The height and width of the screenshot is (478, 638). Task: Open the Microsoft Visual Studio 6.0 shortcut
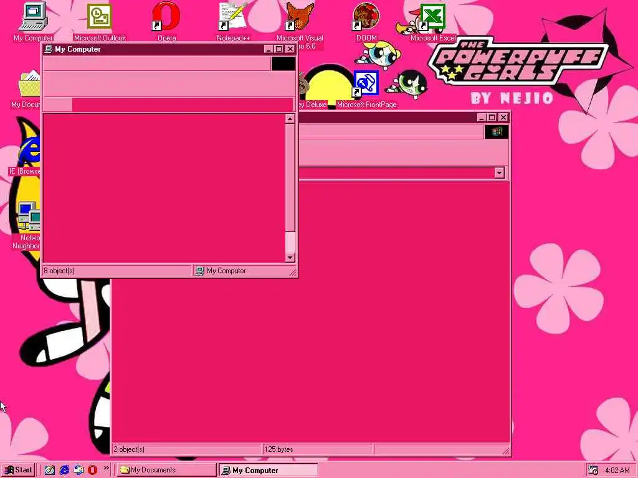tap(300, 24)
